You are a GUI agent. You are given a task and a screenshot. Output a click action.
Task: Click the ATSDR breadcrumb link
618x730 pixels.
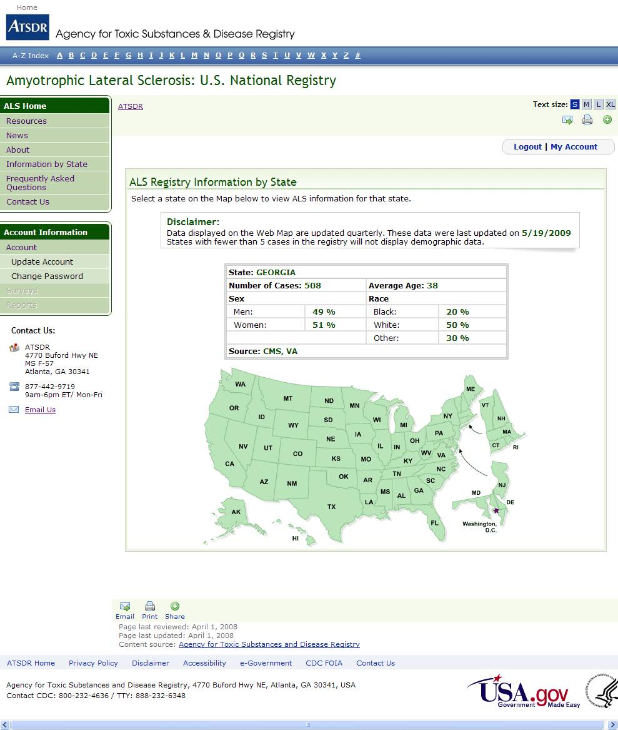[130, 106]
